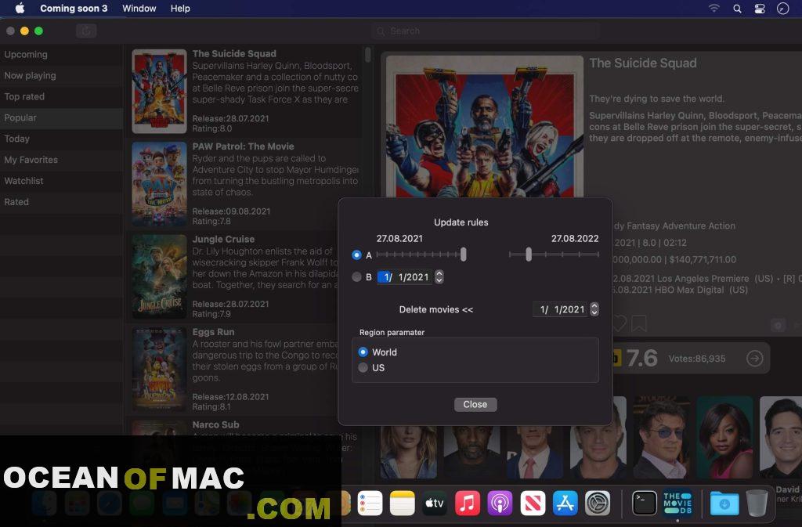Viewport: 802px width, 527px height.
Task: Select update rule option B
Action: 356,277
